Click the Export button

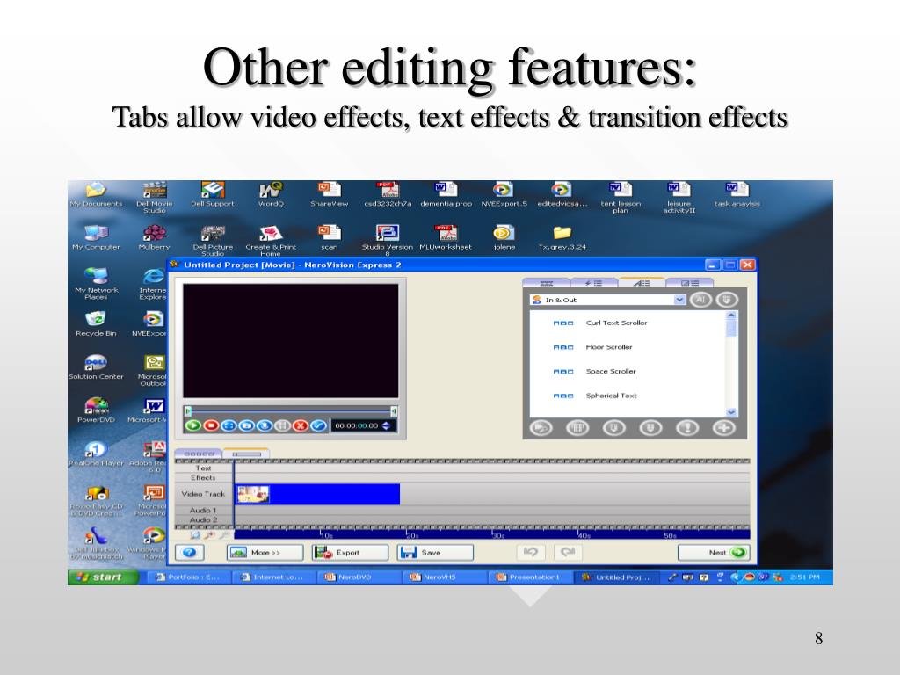click(350, 552)
